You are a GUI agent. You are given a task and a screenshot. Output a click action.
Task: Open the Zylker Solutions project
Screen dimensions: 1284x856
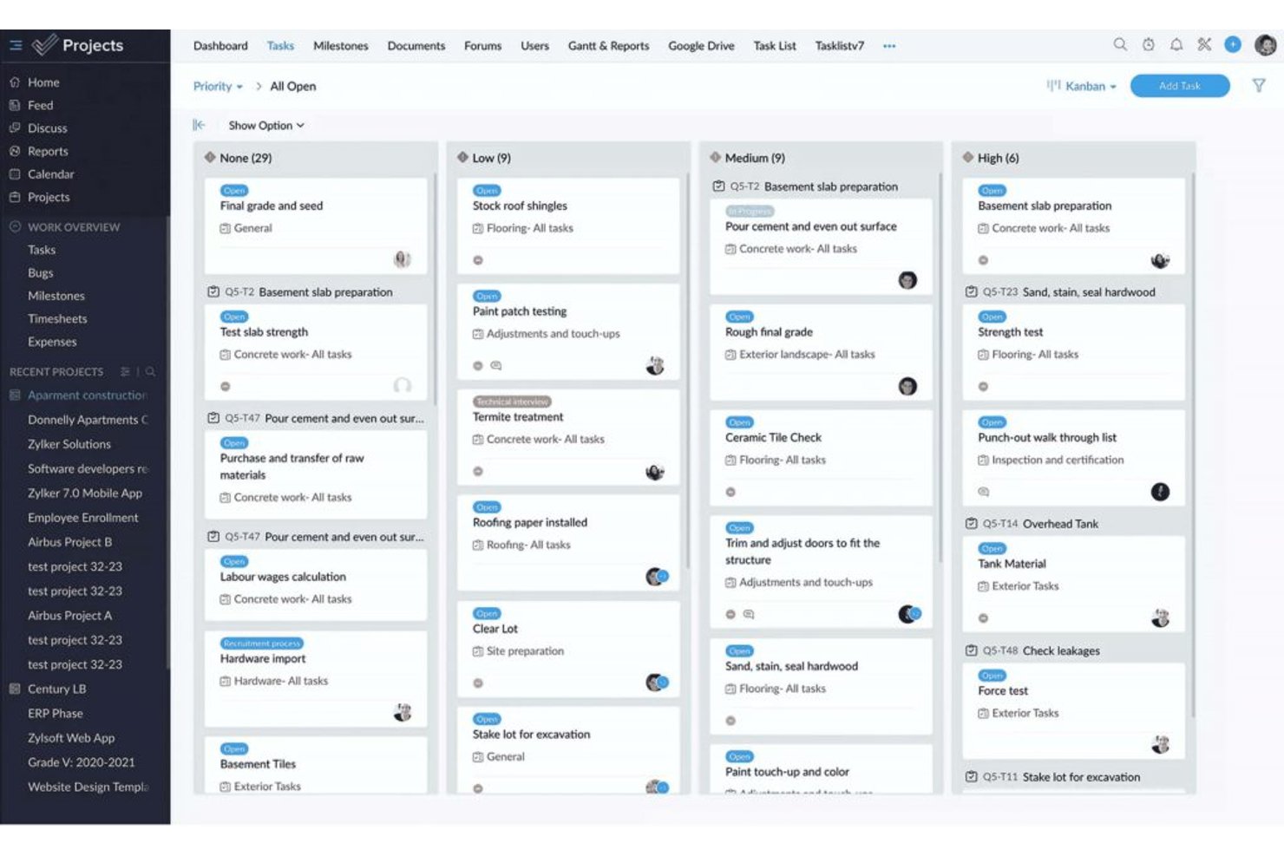69,444
